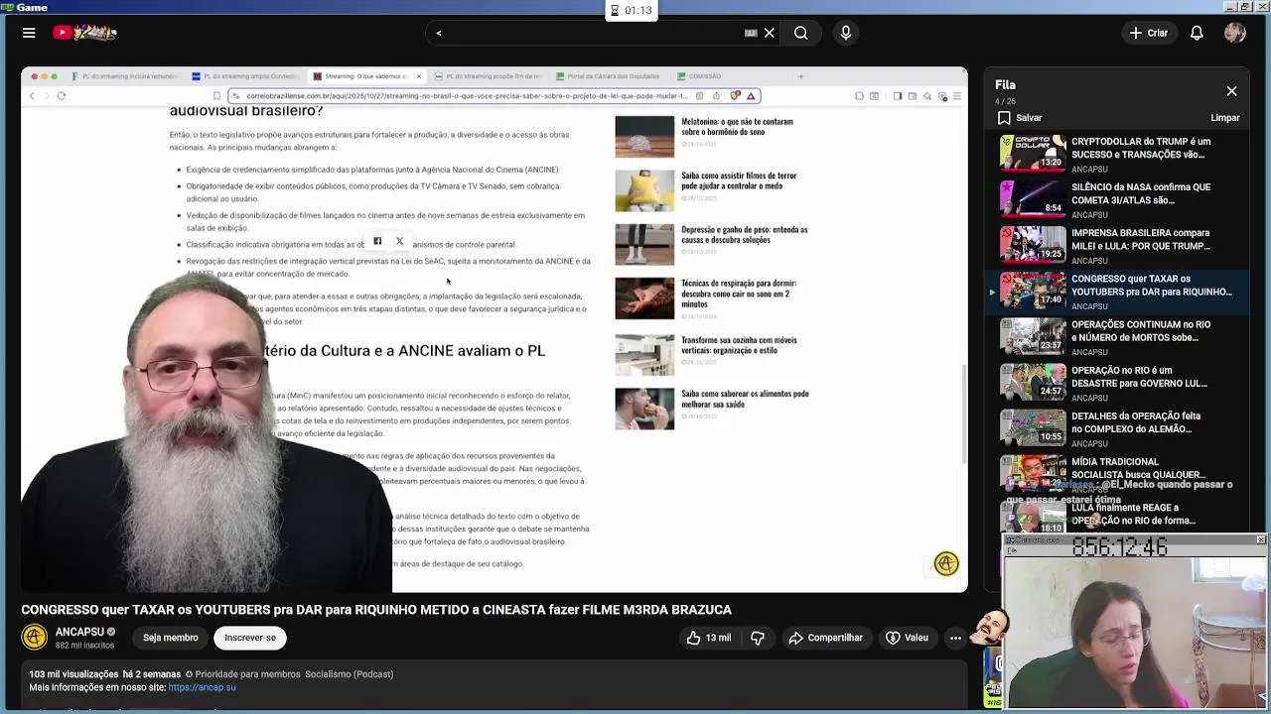Open the on-screen keyboard icon in search
Image resolution: width=1271 pixels, height=714 pixels.
point(751,33)
